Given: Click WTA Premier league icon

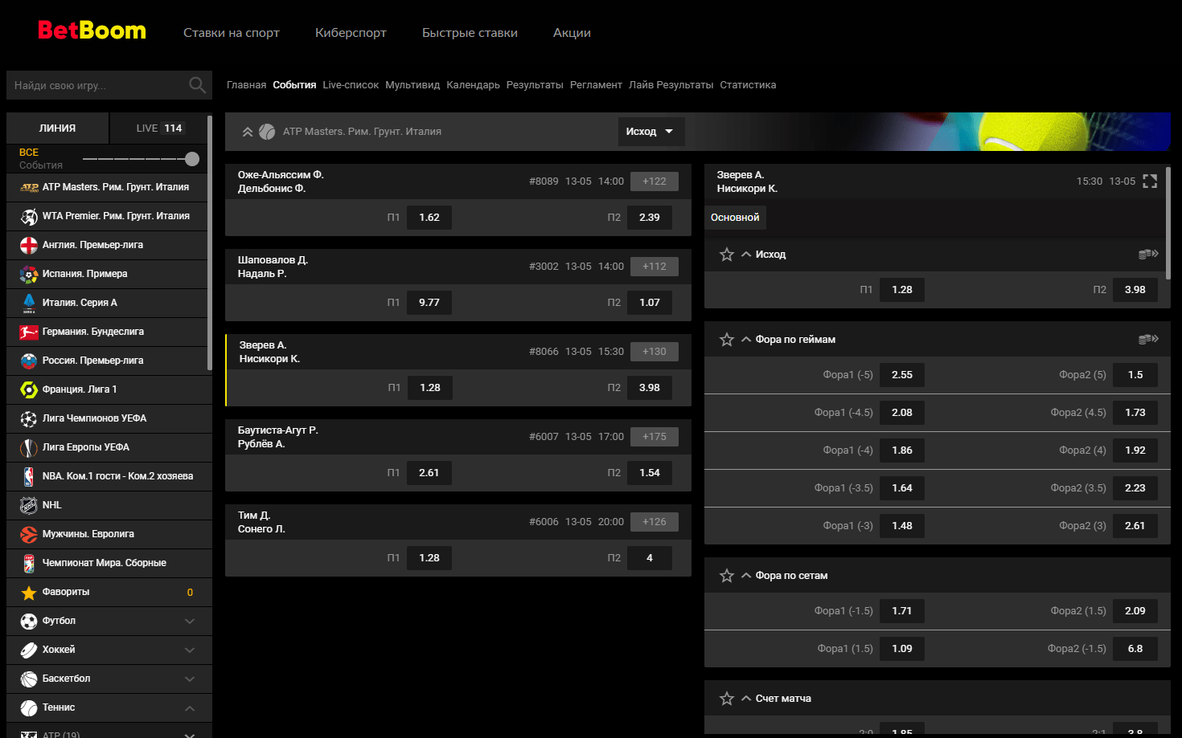Looking at the screenshot, I should pyautogui.click(x=29, y=216).
